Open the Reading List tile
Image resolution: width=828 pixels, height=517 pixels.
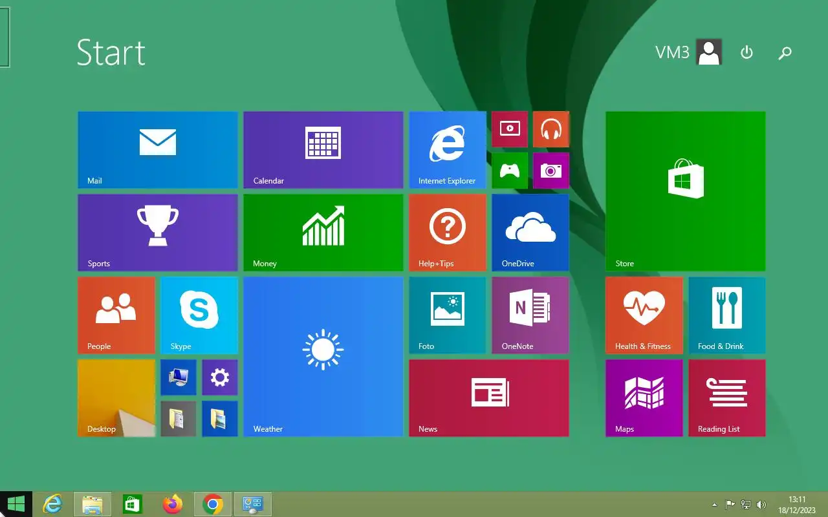tap(727, 398)
